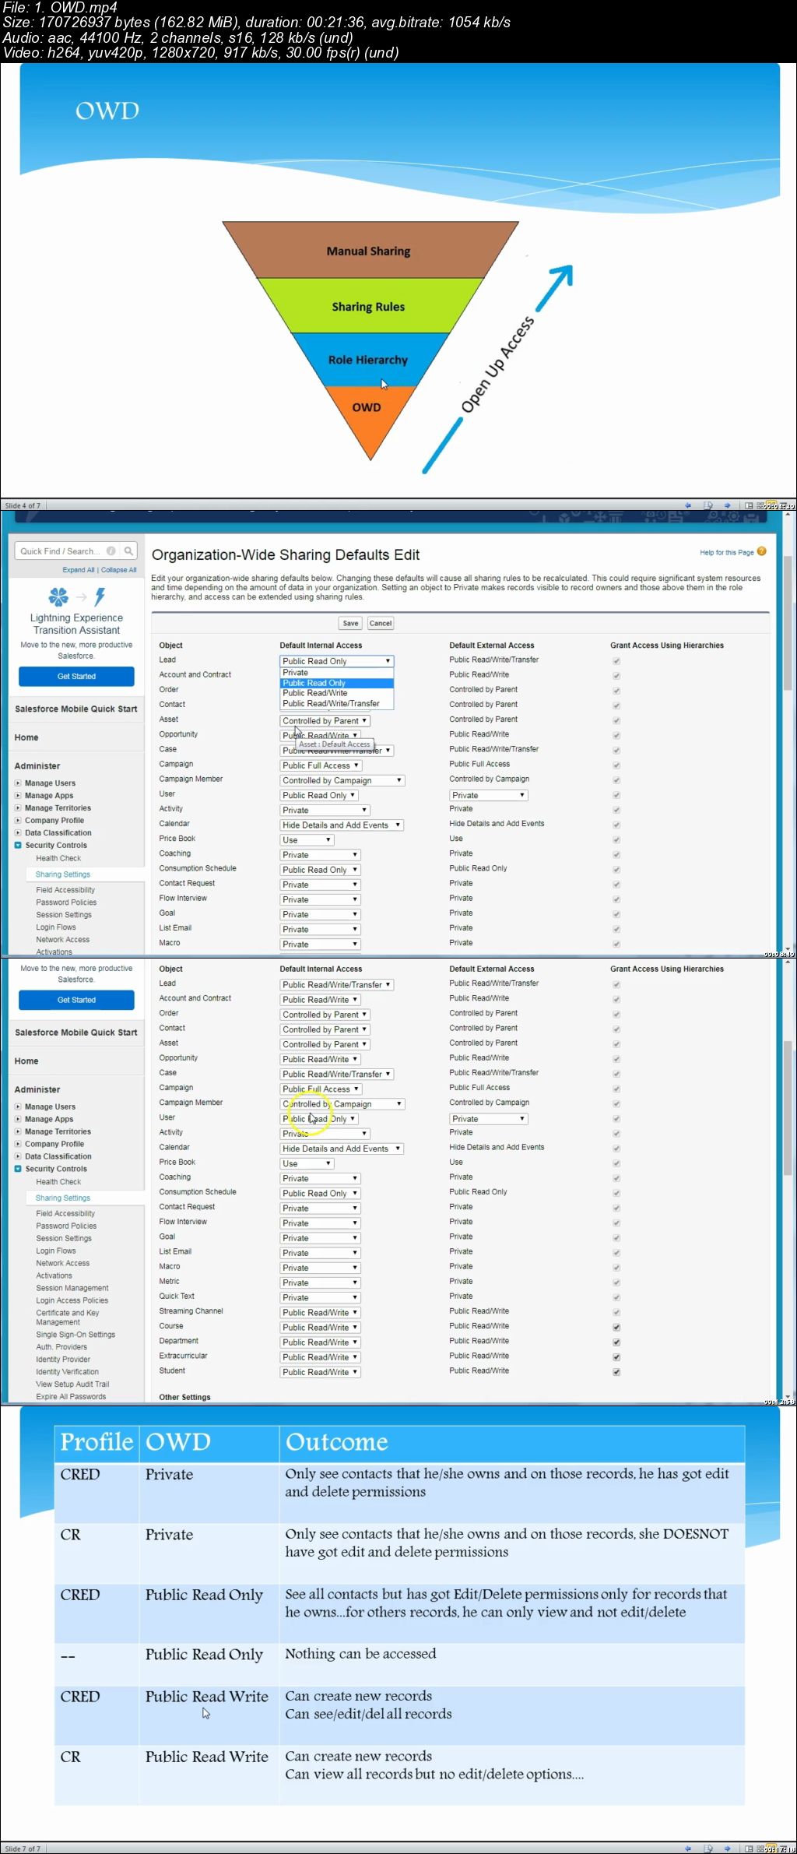Expand Data Classification in lower frame sidebar
The height and width of the screenshot is (1854, 797).
18,1156
